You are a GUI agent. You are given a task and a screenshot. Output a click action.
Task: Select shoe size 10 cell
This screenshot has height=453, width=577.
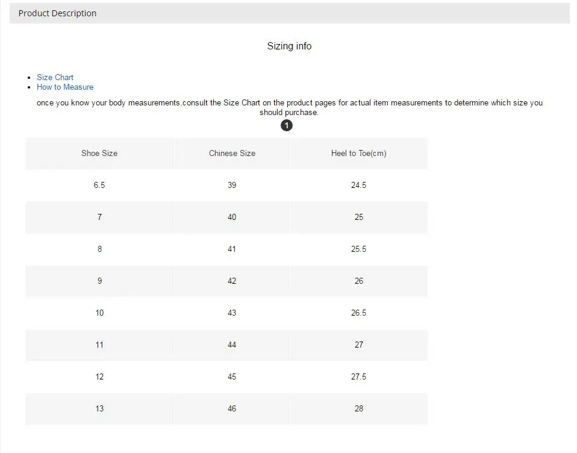99,313
